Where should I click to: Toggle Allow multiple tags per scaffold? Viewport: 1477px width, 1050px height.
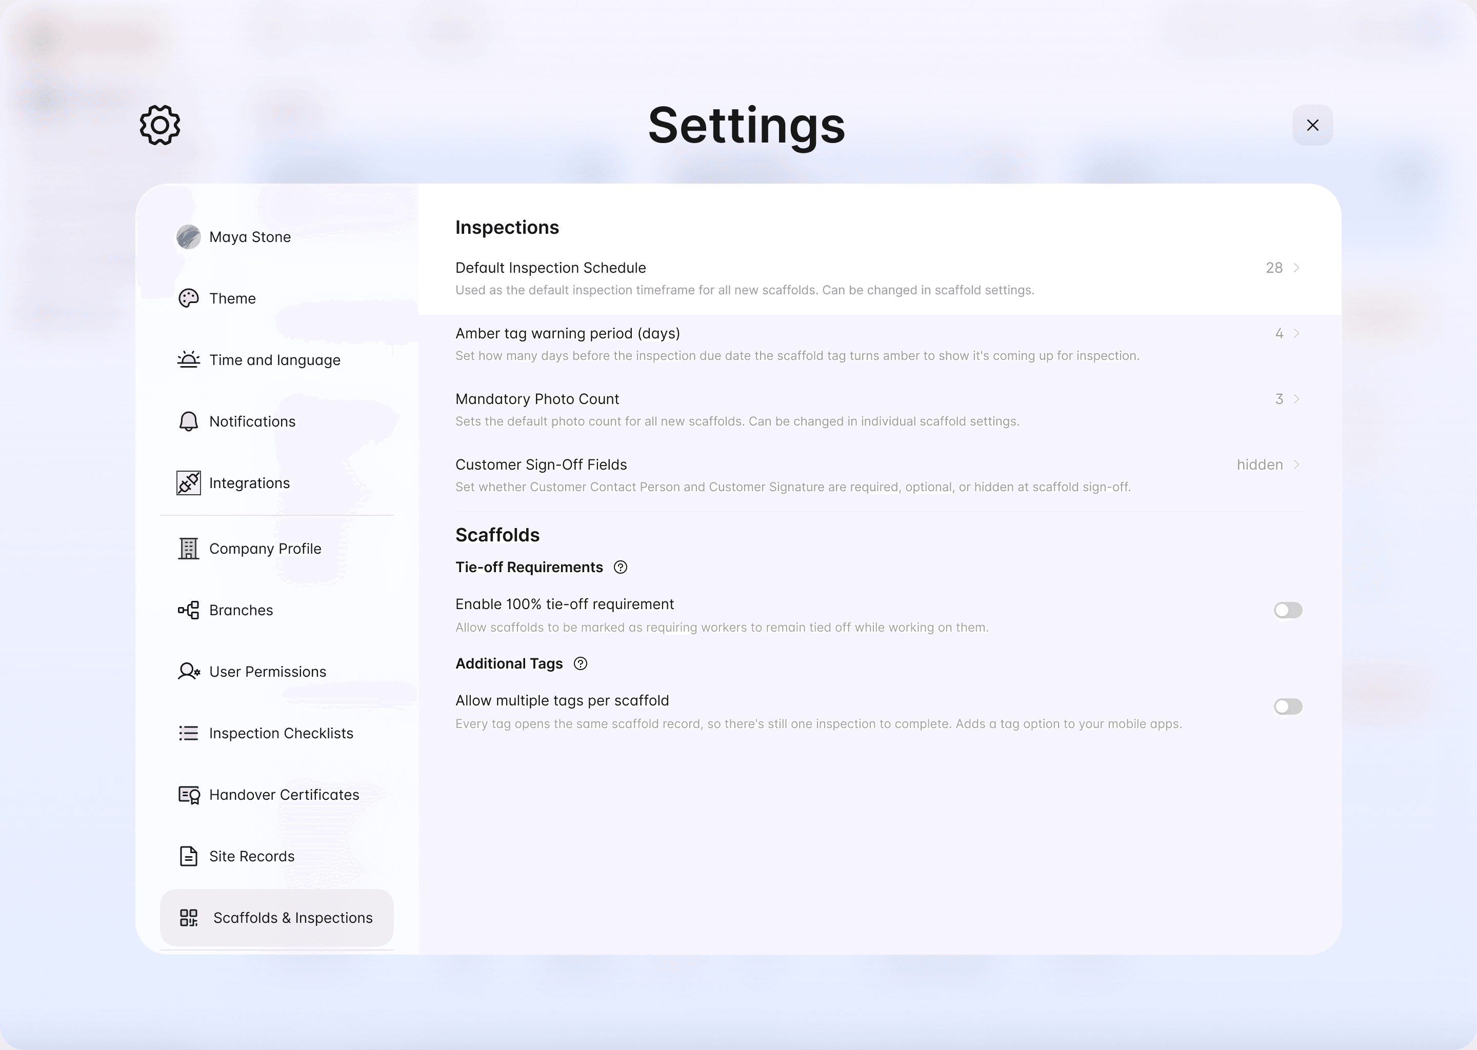coord(1288,706)
